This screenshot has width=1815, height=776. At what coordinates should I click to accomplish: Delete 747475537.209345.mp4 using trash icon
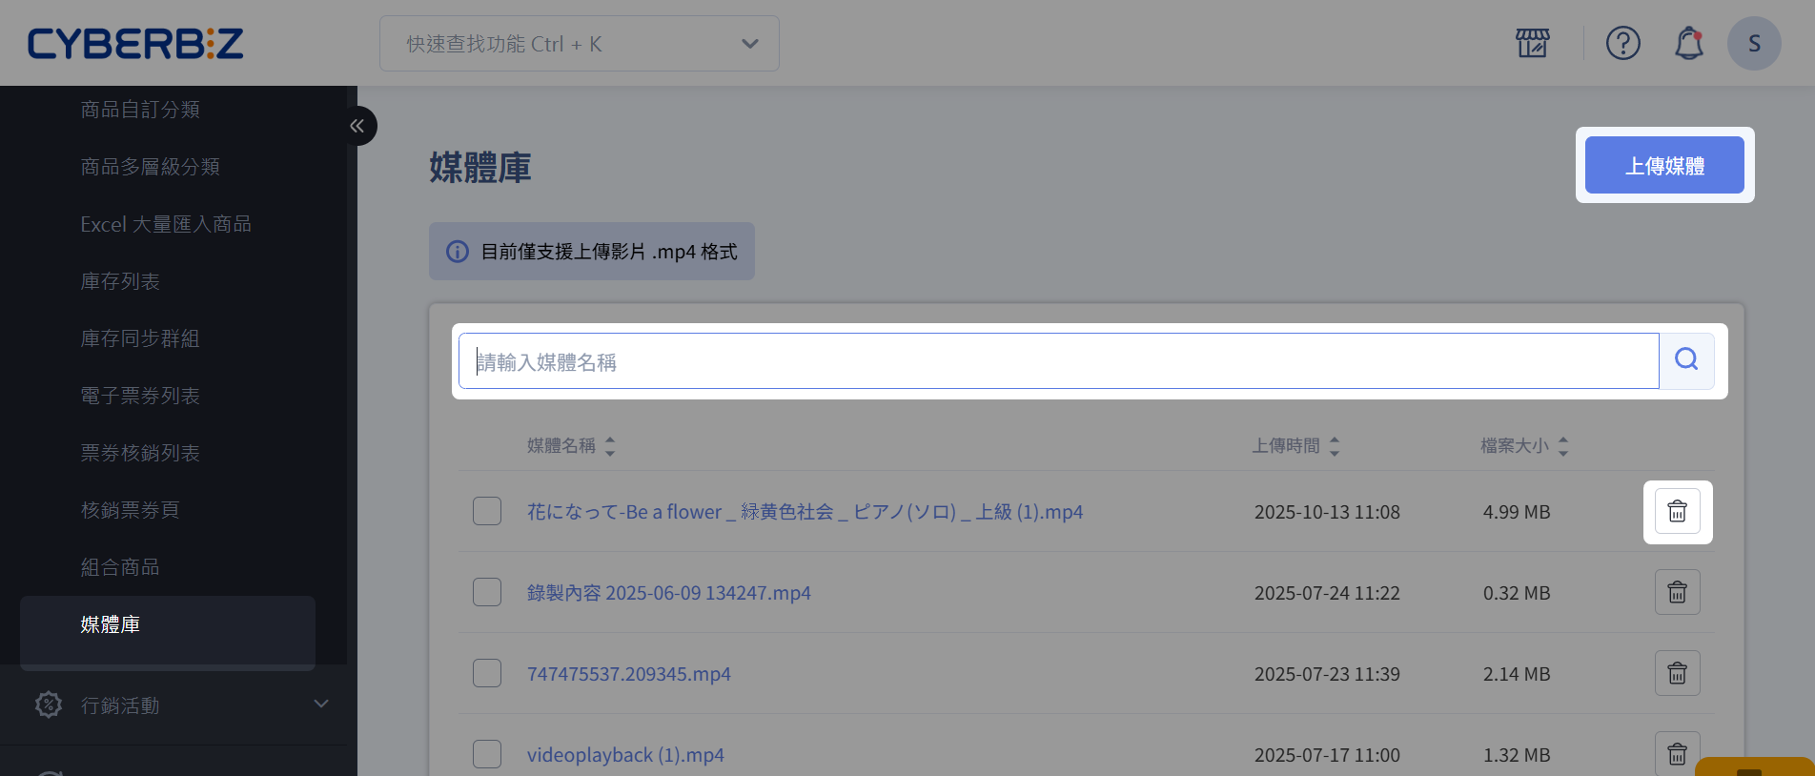click(x=1678, y=674)
